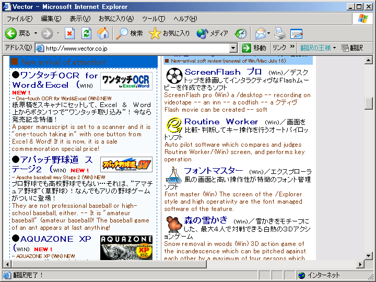Open the Mail button dropdown arrow
The height and width of the screenshot is (282, 376).
pyautogui.click(x=268, y=33)
